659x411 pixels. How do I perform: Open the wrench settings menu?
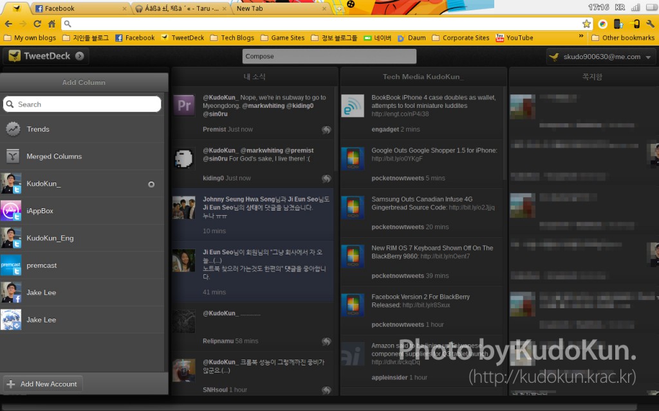coord(650,24)
